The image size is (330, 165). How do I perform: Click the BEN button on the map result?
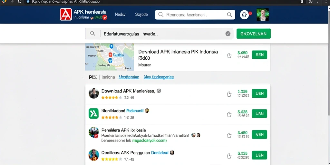tap(259, 55)
